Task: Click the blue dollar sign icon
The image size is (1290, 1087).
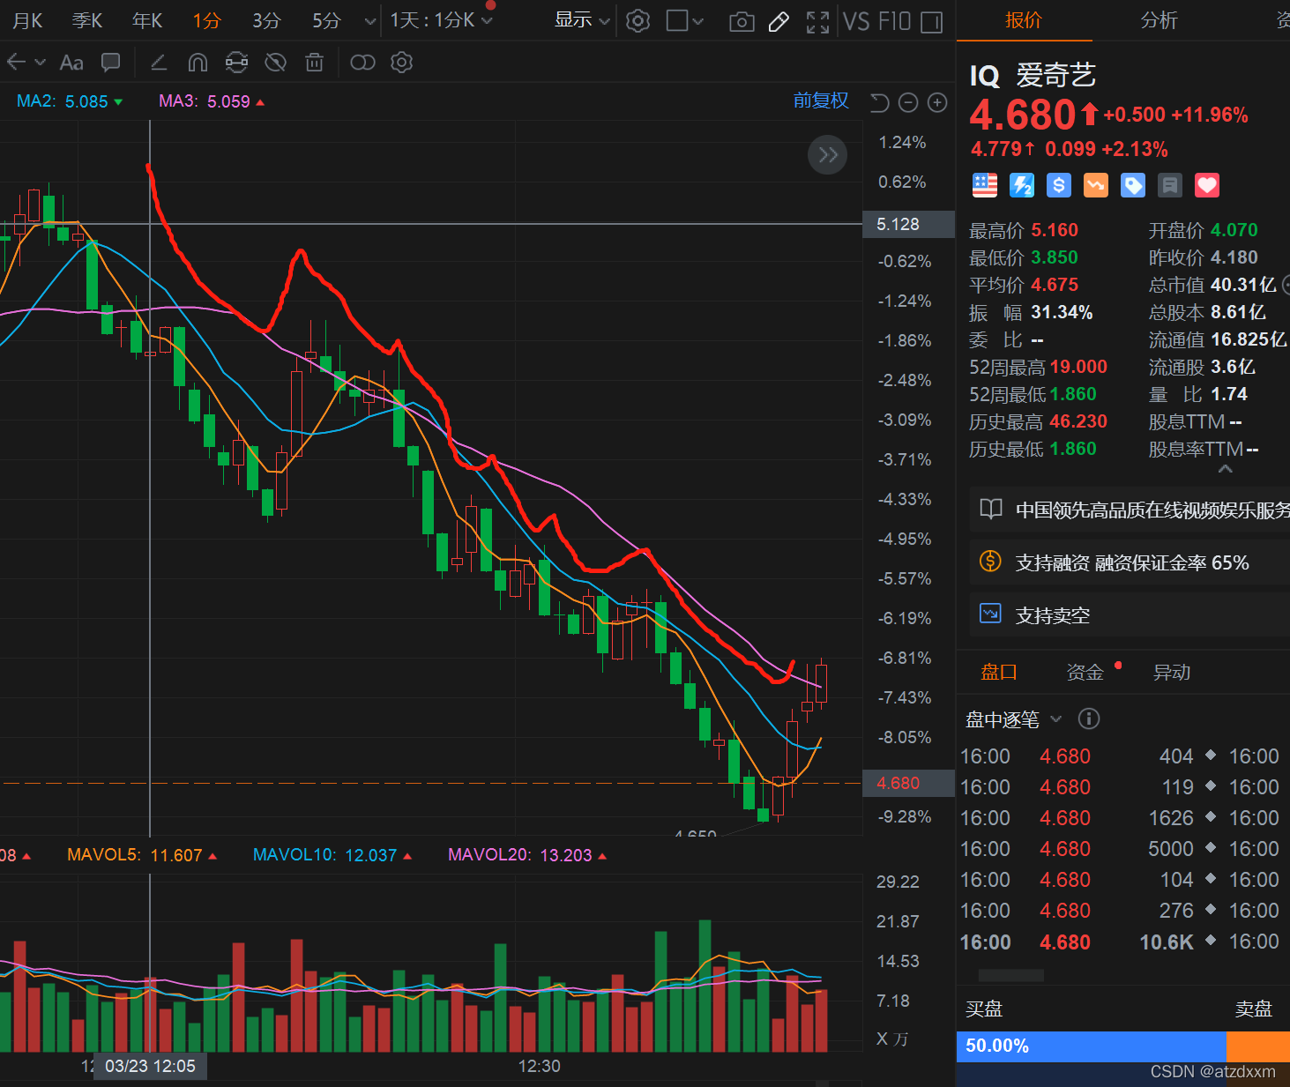Action: coord(1059,184)
